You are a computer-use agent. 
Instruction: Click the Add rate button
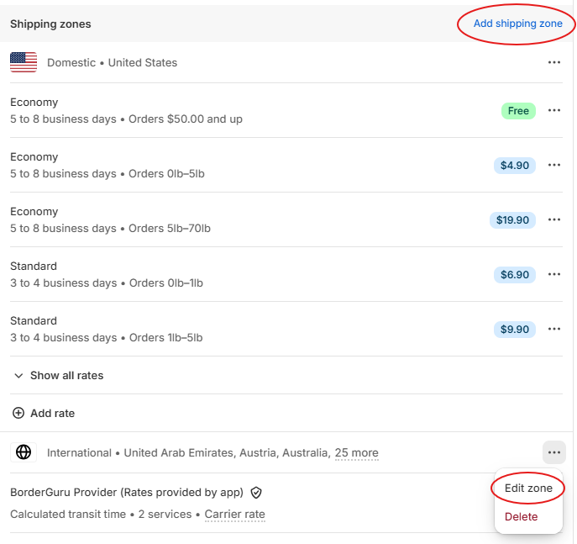pos(44,413)
